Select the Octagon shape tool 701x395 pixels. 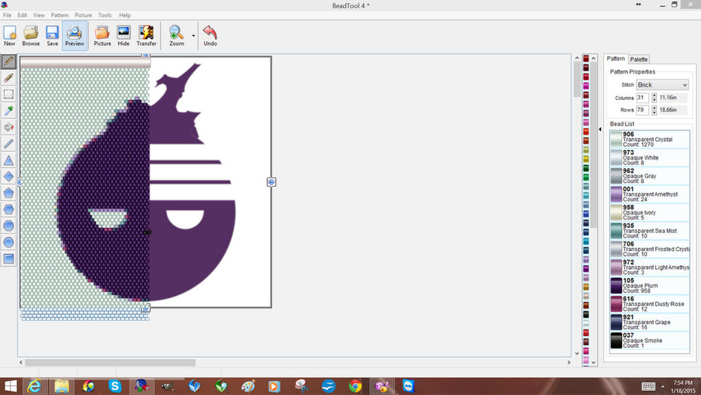tap(8, 226)
